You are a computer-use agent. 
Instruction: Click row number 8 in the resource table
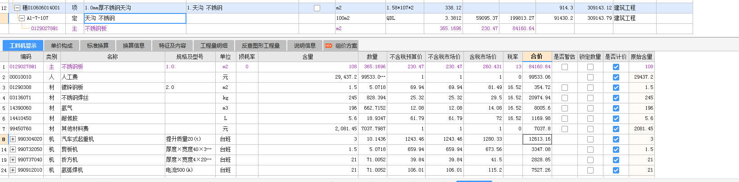[x=4, y=139]
